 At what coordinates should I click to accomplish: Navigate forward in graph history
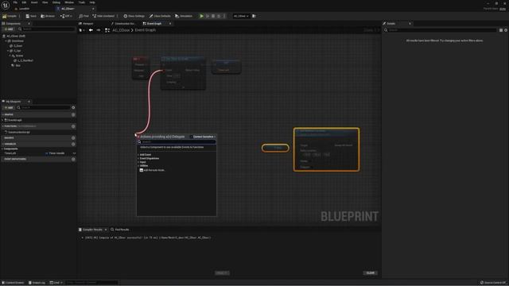(99, 30)
